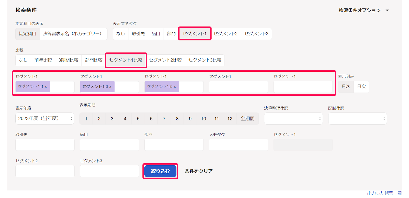Select period month 4
This screenshot has height=198, width=409.
(125, 119)
